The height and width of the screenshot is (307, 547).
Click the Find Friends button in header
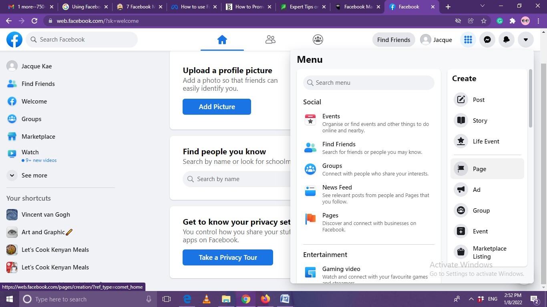click(x=393, y=40)
